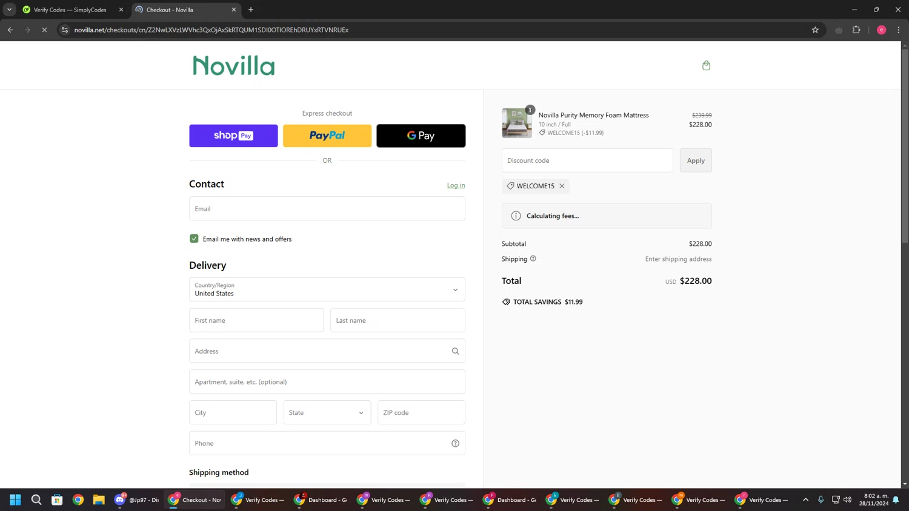
Task: Go back in browser history
Action: tap(10, 30)
